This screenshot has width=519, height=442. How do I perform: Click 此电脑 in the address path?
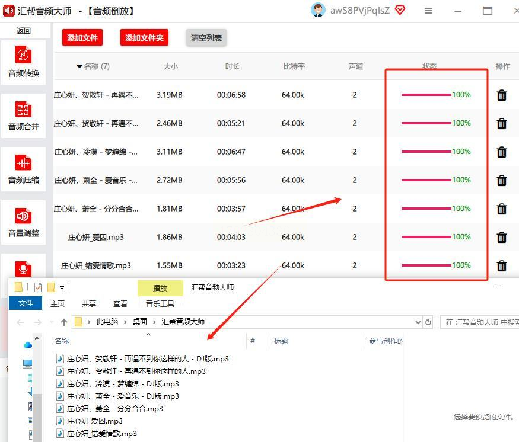click(x=107, y=322)
